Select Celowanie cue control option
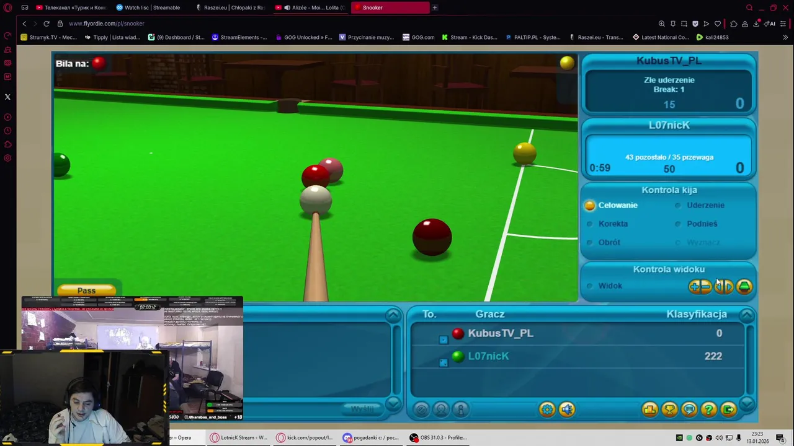This screenshot has width=794, height=446. click(612, 205)
